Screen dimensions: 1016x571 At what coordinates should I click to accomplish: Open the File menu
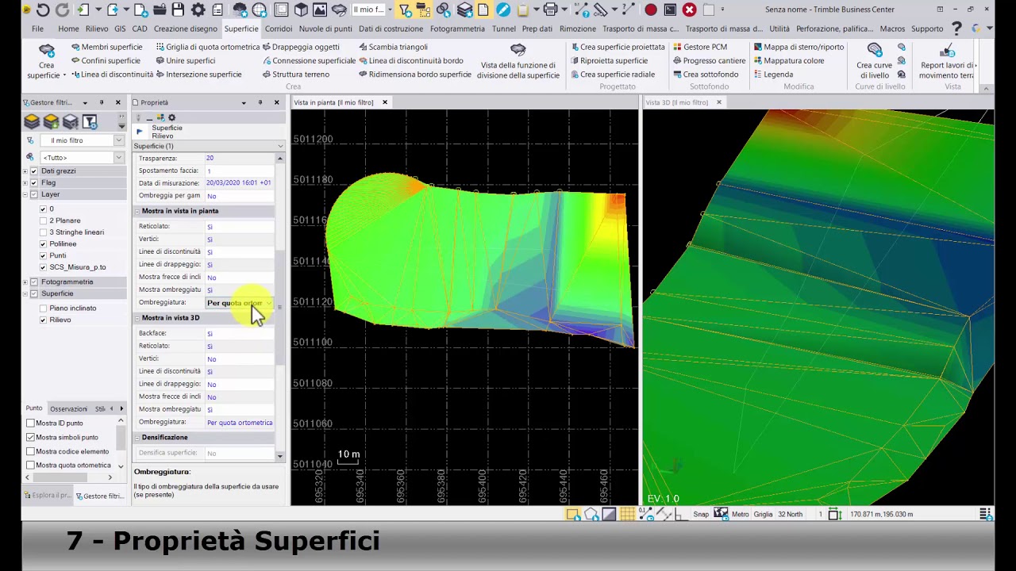click(x=37, y=29)
